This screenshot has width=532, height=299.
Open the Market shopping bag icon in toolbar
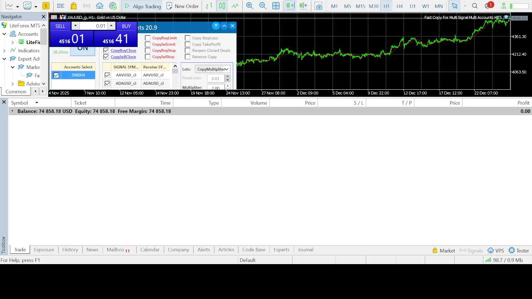(x=74, y=6)
